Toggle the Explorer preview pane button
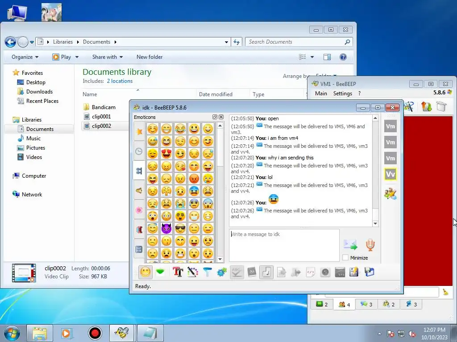Image resolution: width=457 pixels, height=342 pixels. coord(327,57)
